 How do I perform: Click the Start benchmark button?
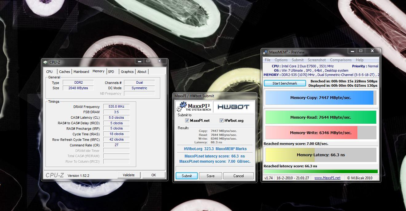pyautogui.click(x=285, y=83)
